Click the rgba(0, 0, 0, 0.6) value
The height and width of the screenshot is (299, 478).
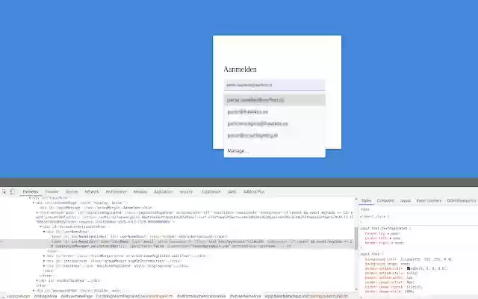coord(429,268)
